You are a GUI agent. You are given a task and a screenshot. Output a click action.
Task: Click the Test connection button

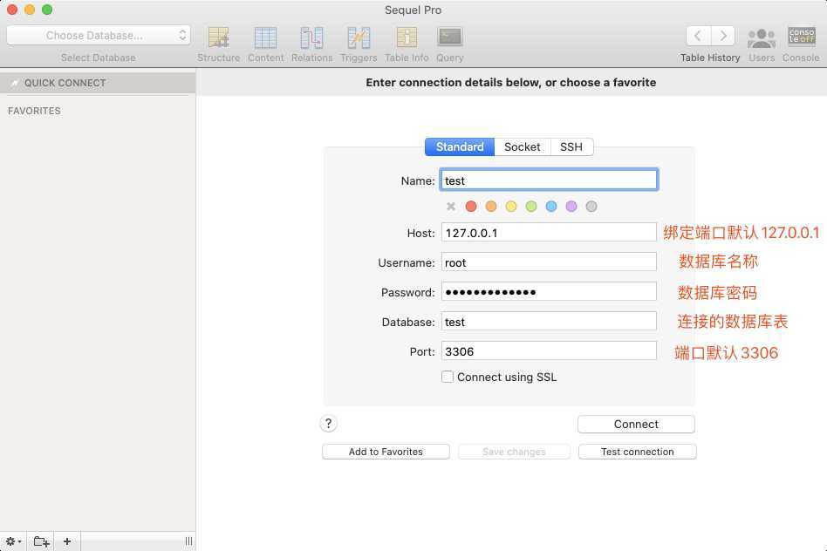pyautogui.click(x=637, y=452)
